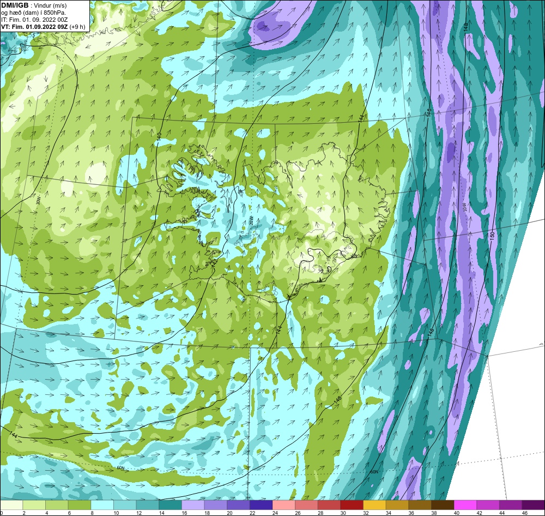Image resolution: width=545 pixels, height=516 pixels.
Task: Pick the 44–46 m/s legend swatch
Action: click(511, 505)
